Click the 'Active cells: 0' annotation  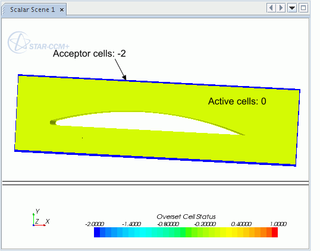[237, 101]
